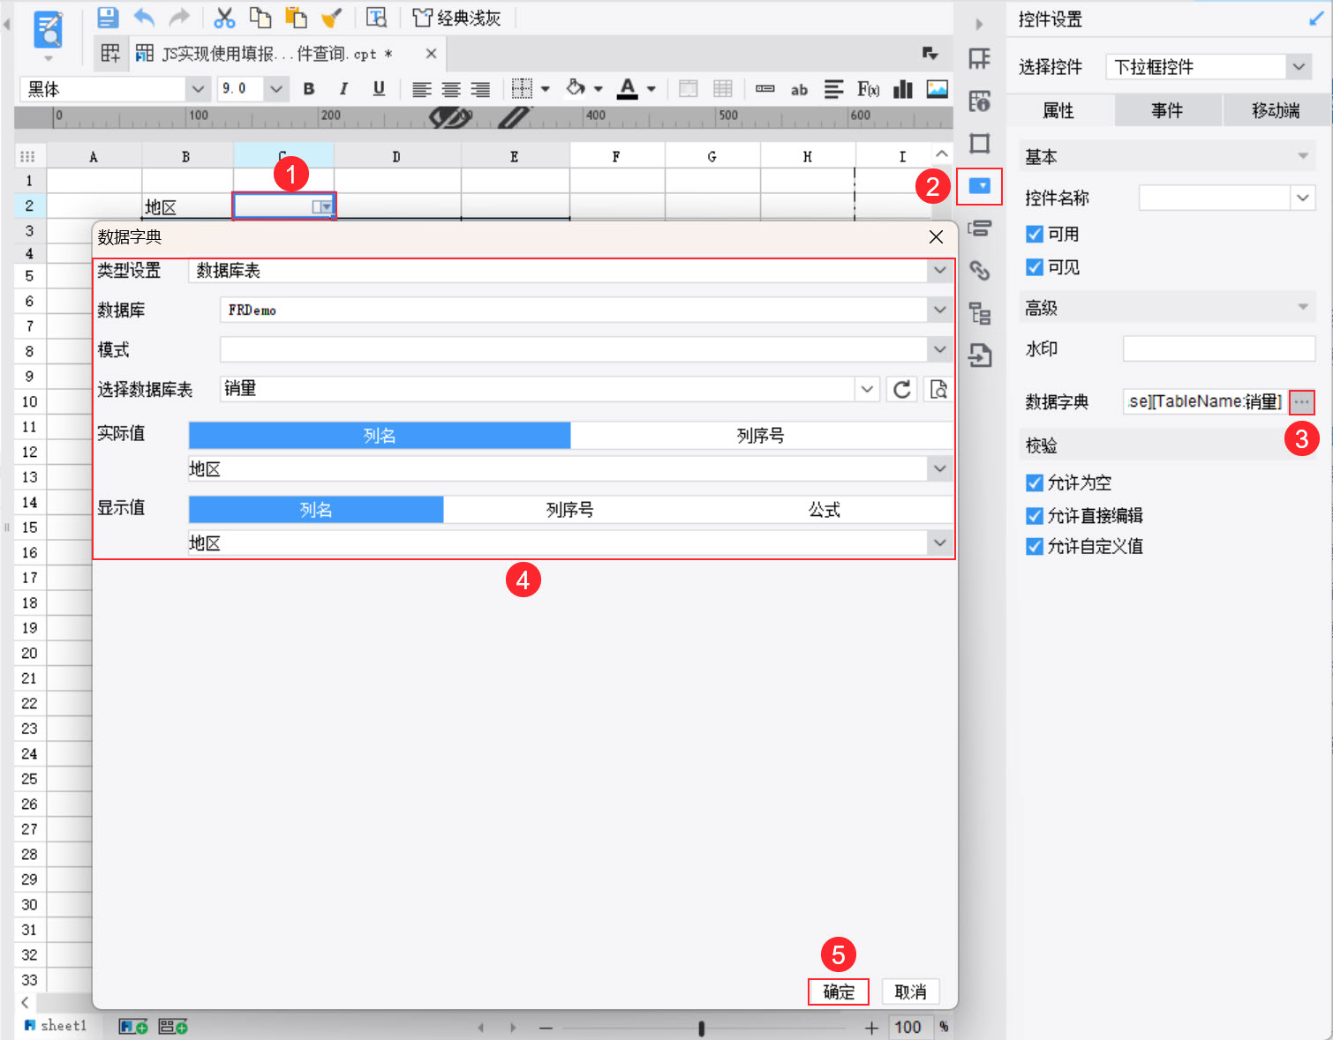The height and width of the screenshot is (1040, 1333).
Task: Merge the selected cells
Action: [688, 89]
